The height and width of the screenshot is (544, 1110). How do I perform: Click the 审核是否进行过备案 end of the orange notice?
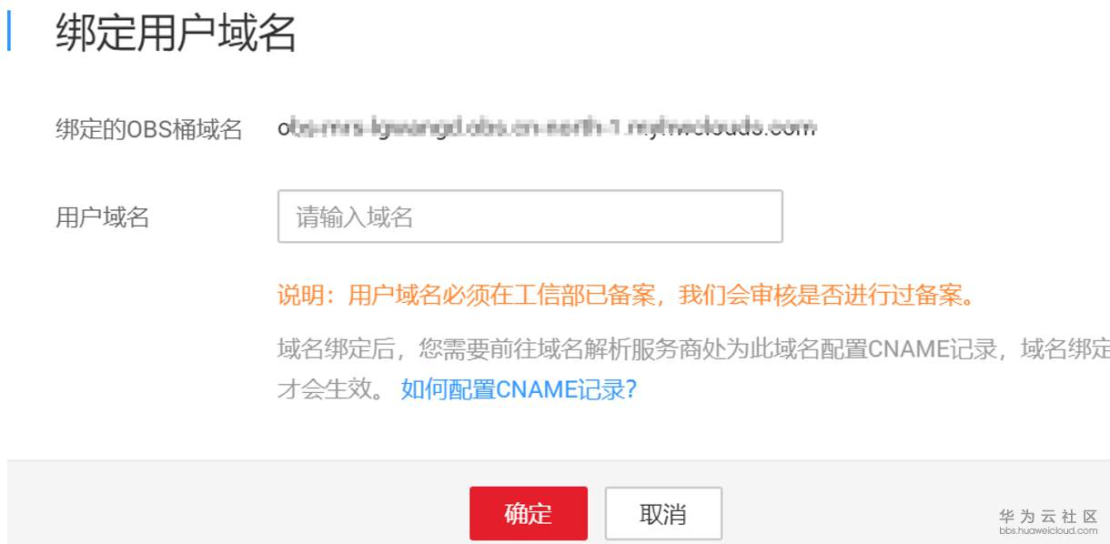point(845,296)
